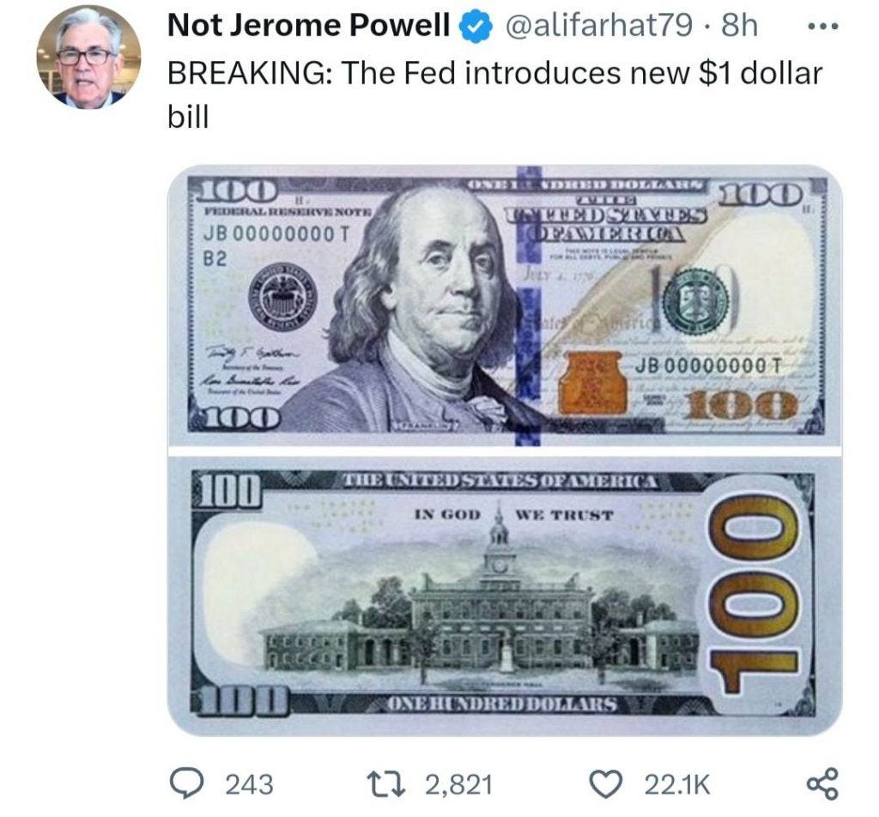Open the front of the $100 bill image
The image size is (879, 817).
pyautogui.click(x=505, y=306)
